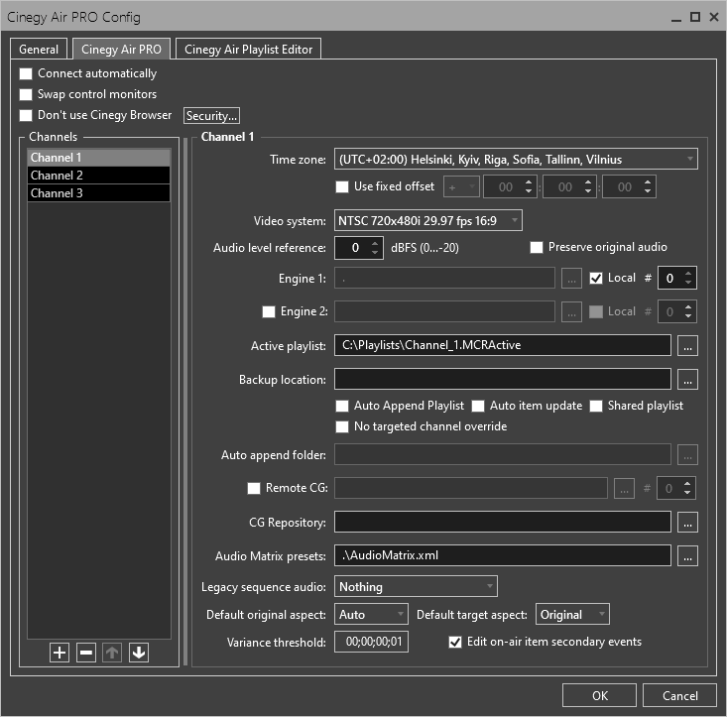This screenshot has height=717, width=727.
Task: Select the Cinegy Air PRO tab
Action: (121, 50)
